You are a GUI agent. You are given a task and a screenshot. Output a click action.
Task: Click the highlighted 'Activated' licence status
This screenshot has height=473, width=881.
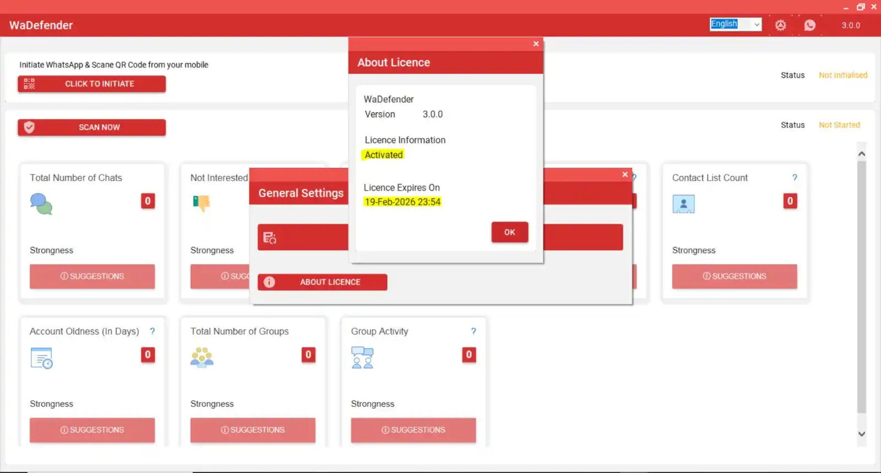[383, 155]
